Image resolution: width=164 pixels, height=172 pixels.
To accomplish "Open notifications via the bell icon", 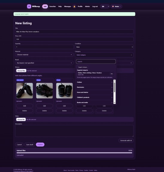I will coord(74,7).
